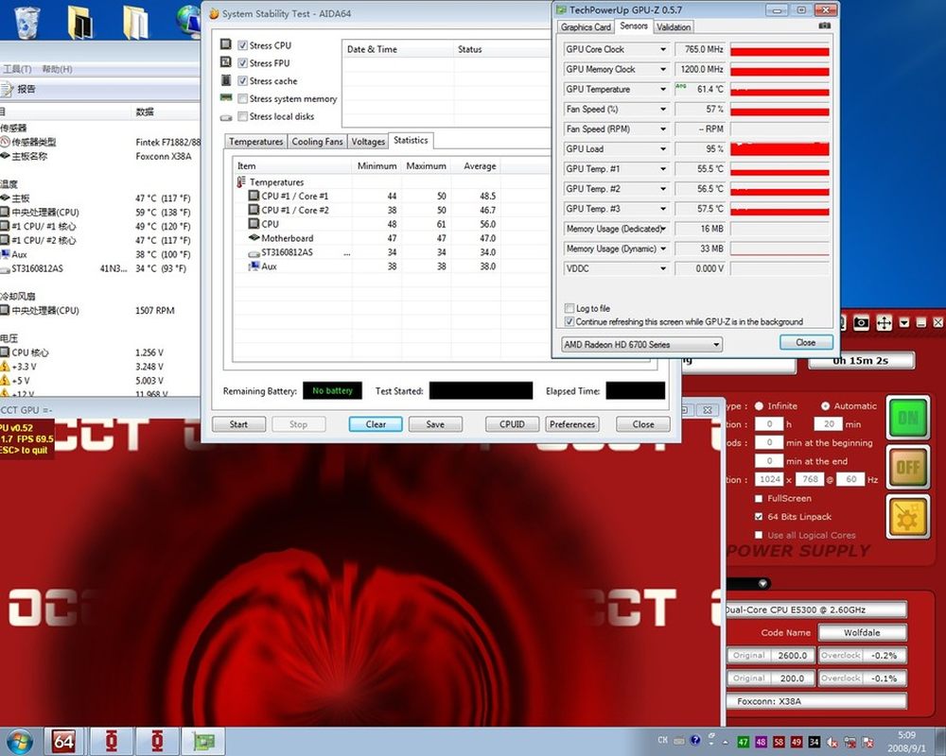Switch to the Cooling Fans tab
This screenshot has width=946, height=756.
(x=317, y=142)
